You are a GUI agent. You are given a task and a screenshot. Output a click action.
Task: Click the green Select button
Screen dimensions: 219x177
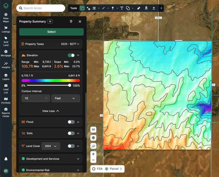coord(51,32)
